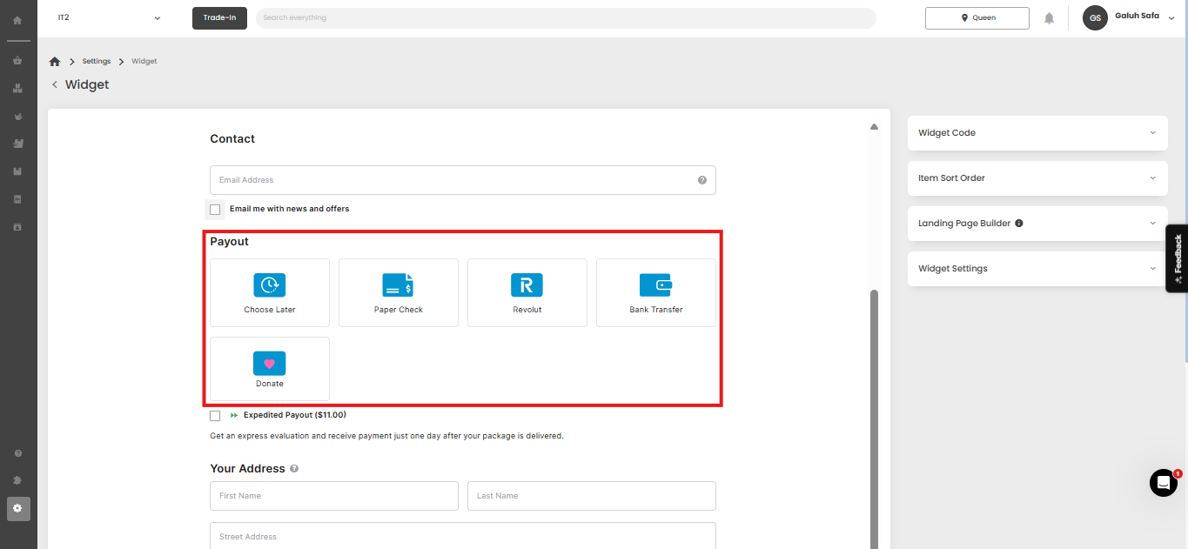The image size is (1188, 549).
Task: Expand the Item Sort Order panel
Action: point(1037,178)
